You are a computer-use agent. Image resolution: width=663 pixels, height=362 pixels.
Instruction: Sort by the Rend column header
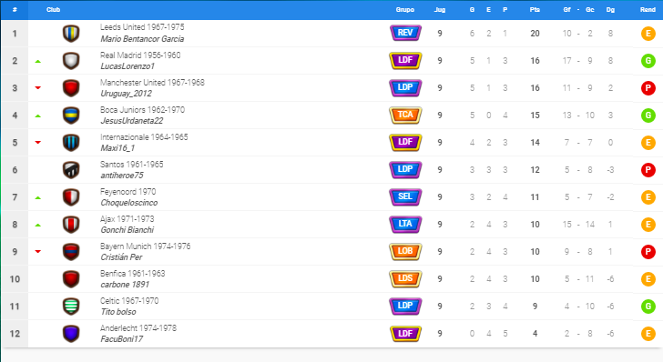click(648, 9)
